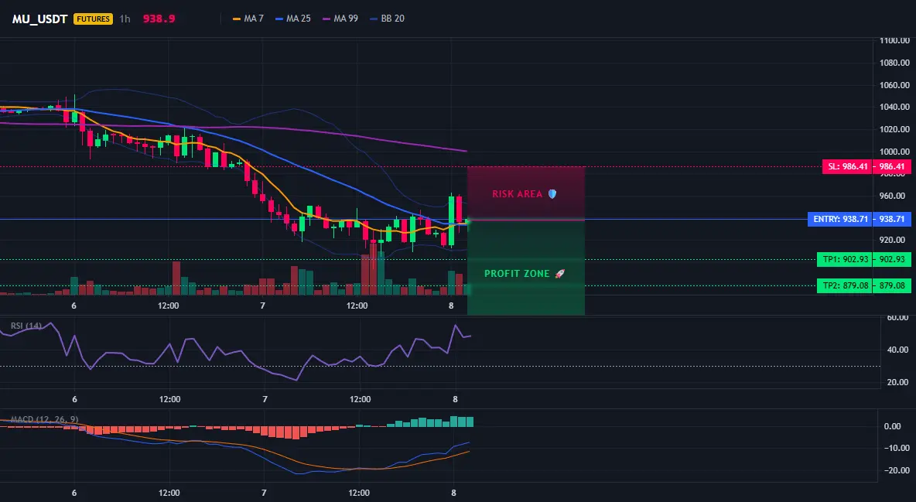The image size is (916, 502).
Task: Click the 1040.00 price axis value
Action: [894, 107]
